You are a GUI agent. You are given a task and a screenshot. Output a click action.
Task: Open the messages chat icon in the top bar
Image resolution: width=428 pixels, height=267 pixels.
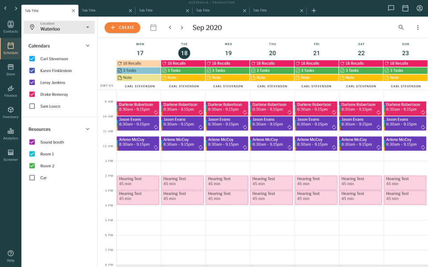(x=391, y=8)
